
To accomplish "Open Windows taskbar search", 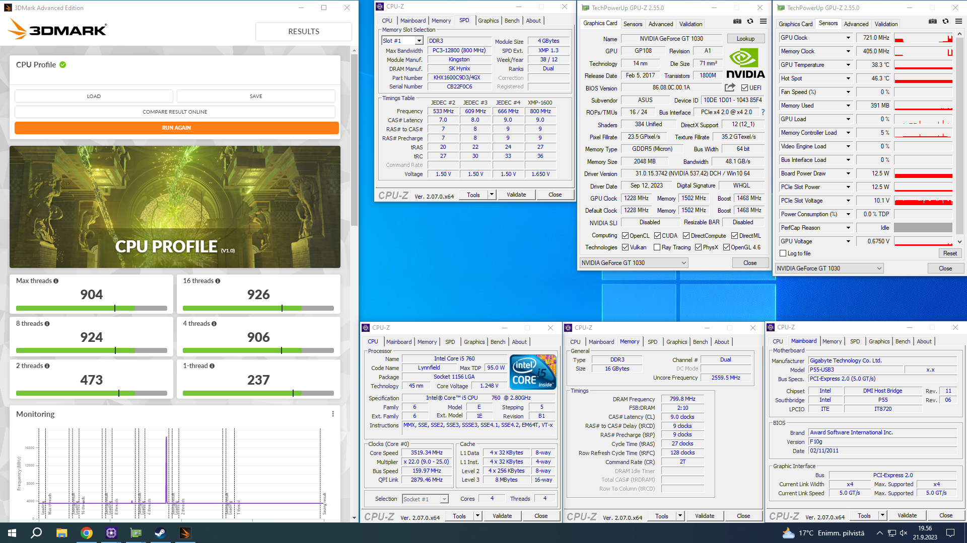I will [x=36, y=533].
